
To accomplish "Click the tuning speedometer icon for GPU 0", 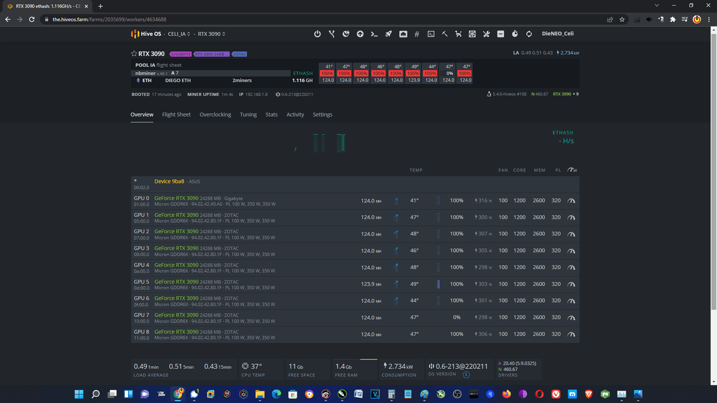I will [x=571, y=201].
